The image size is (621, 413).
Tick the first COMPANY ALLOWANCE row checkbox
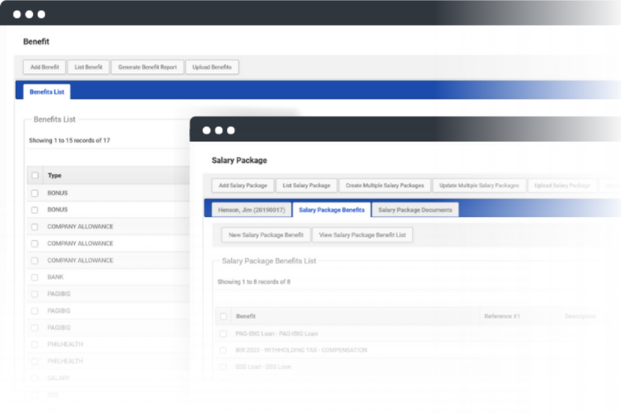tap(35, 227)
